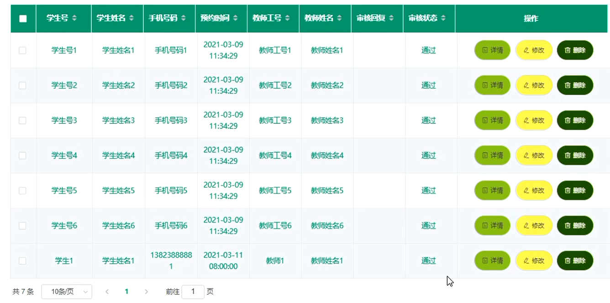The image size is (610, 303).
Task: Click 修改 for the 学生号5 row
Action: click(534, 191)
